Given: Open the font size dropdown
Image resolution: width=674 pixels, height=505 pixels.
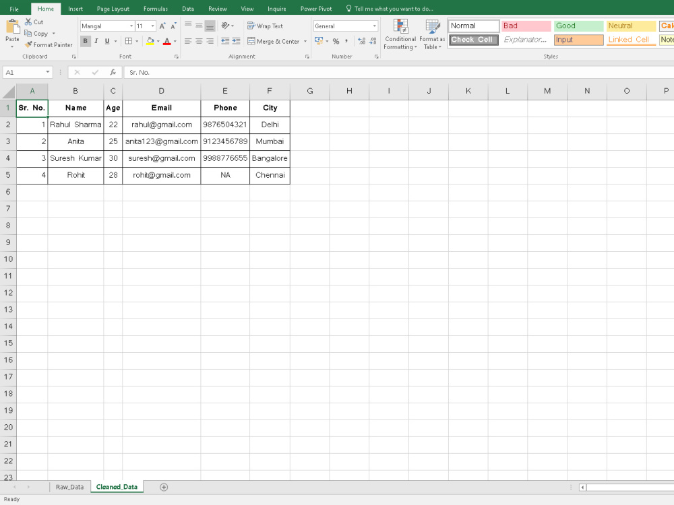Looking at the screenshot, I should tap(152, 26).
